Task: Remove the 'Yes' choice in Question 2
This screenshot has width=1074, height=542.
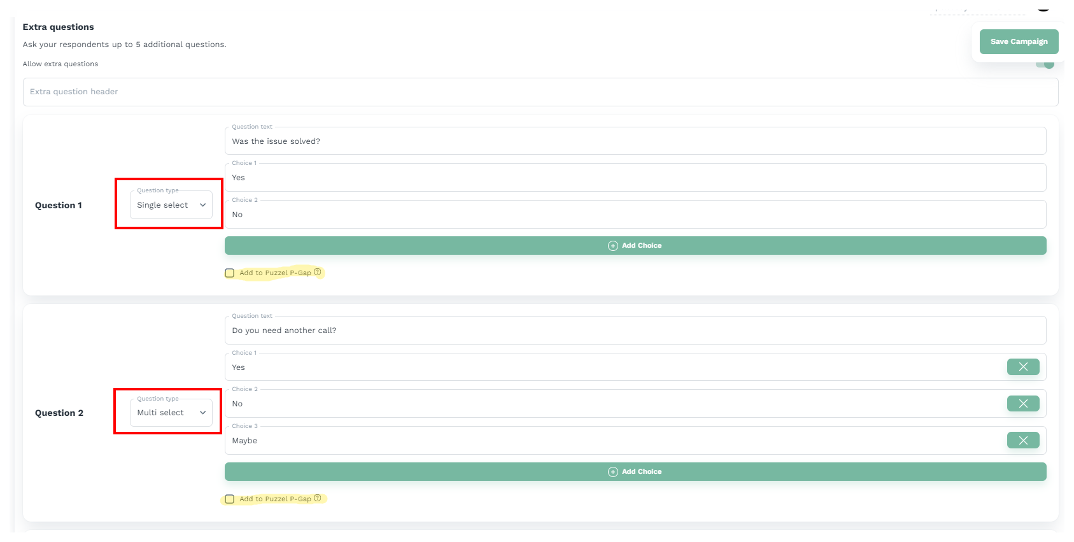Action: [1022, 367]
